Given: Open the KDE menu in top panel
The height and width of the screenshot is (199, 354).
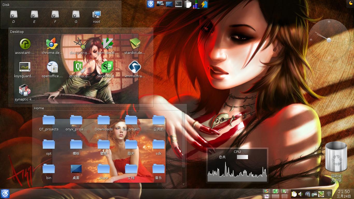Looking at the screenshot, I should pyautogui.click(x=151, y=4).
